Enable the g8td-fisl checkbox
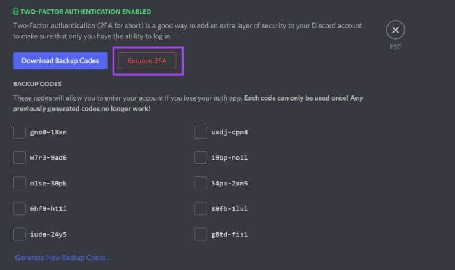 point(201,234)
